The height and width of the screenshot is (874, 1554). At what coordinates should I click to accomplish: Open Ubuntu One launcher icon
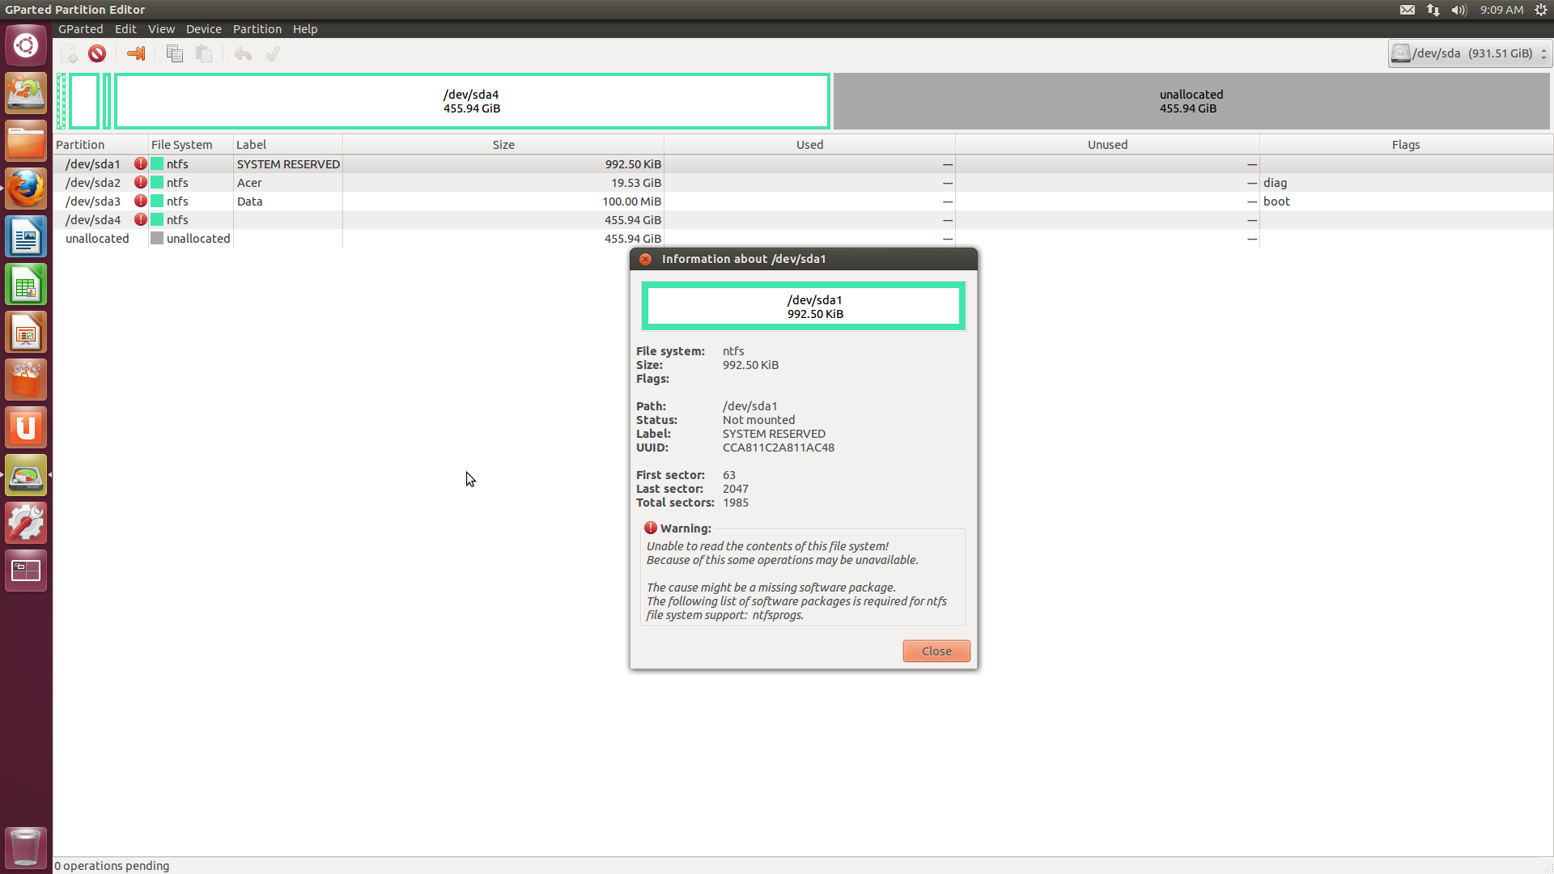(26, 428)
